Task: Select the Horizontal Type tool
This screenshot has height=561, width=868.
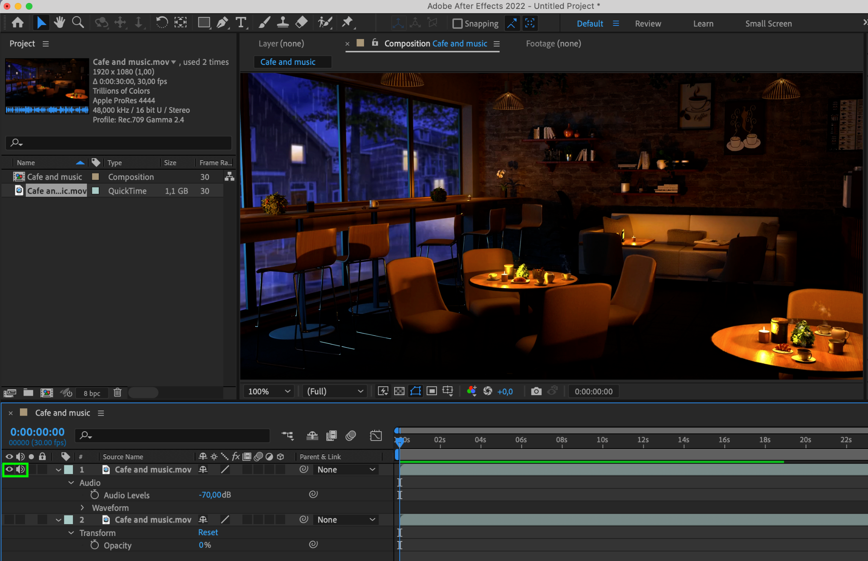Action: coord(241,22)
